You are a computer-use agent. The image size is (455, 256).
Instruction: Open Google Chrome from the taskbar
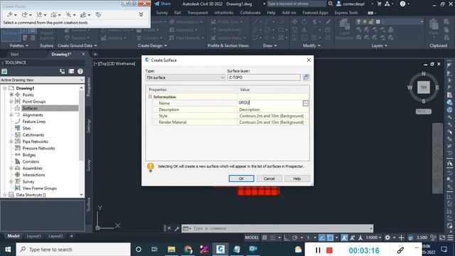coord(188,250)
